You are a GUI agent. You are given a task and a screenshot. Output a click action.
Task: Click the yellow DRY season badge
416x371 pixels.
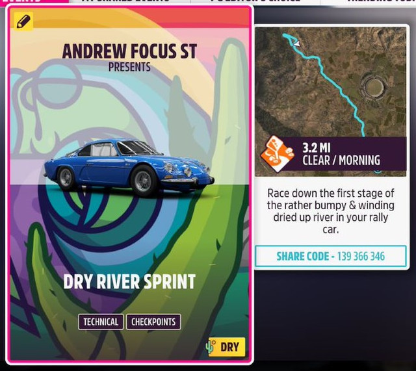click(x=226, y=347)
